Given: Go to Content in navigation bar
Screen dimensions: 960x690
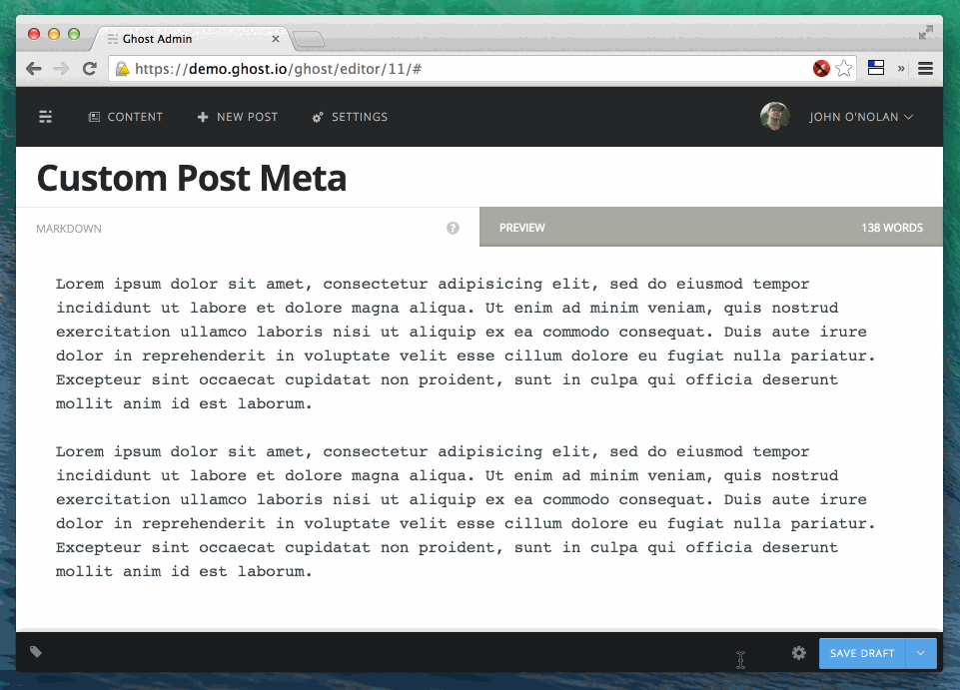Looking at the screenshot, I should tap(126, 117).
